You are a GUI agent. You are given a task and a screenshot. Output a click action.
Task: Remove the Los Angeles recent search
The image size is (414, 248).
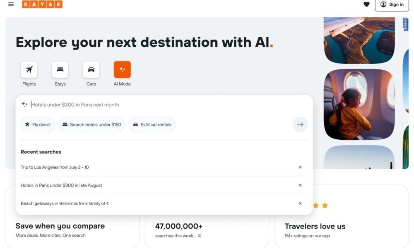pos(300,167)
